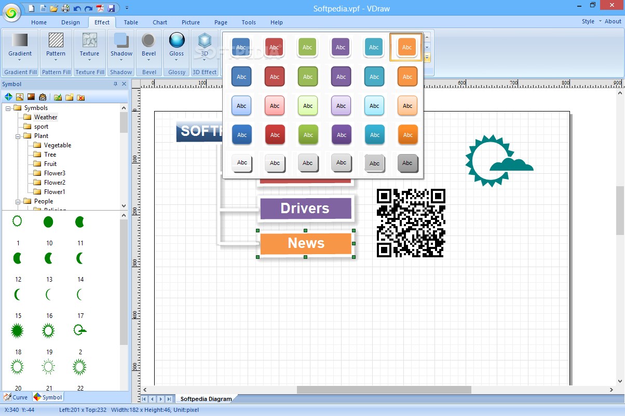
Task: Click the sunset photo icon in Symbol toolbar
Action: point(31,97)
